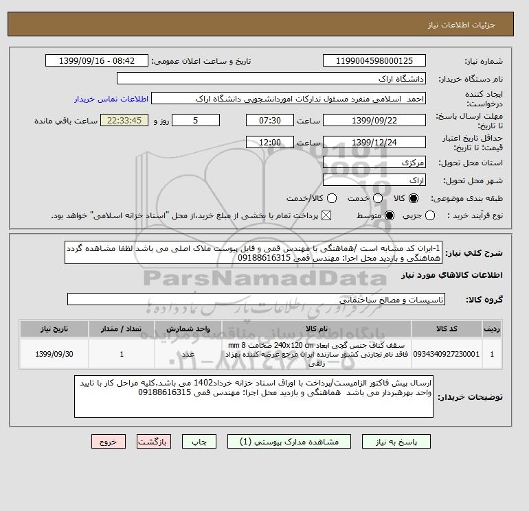Screen dimensions: 529x511
Task: Click response deadline date 1399/09/22
Action: [374, 120]
